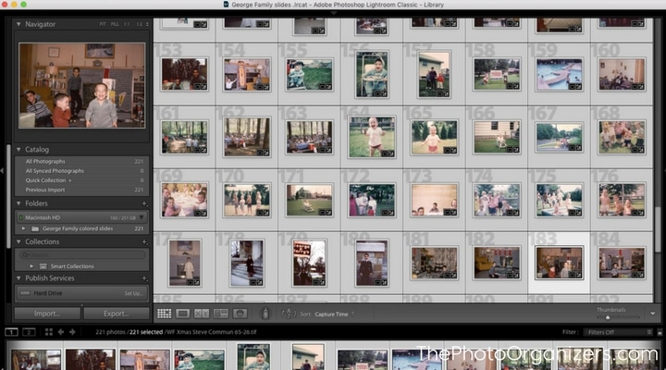Set Navigator zoom to FIT
Image resolution: width=666 pixels, height=370 pixels.
[x=103, y=24]
